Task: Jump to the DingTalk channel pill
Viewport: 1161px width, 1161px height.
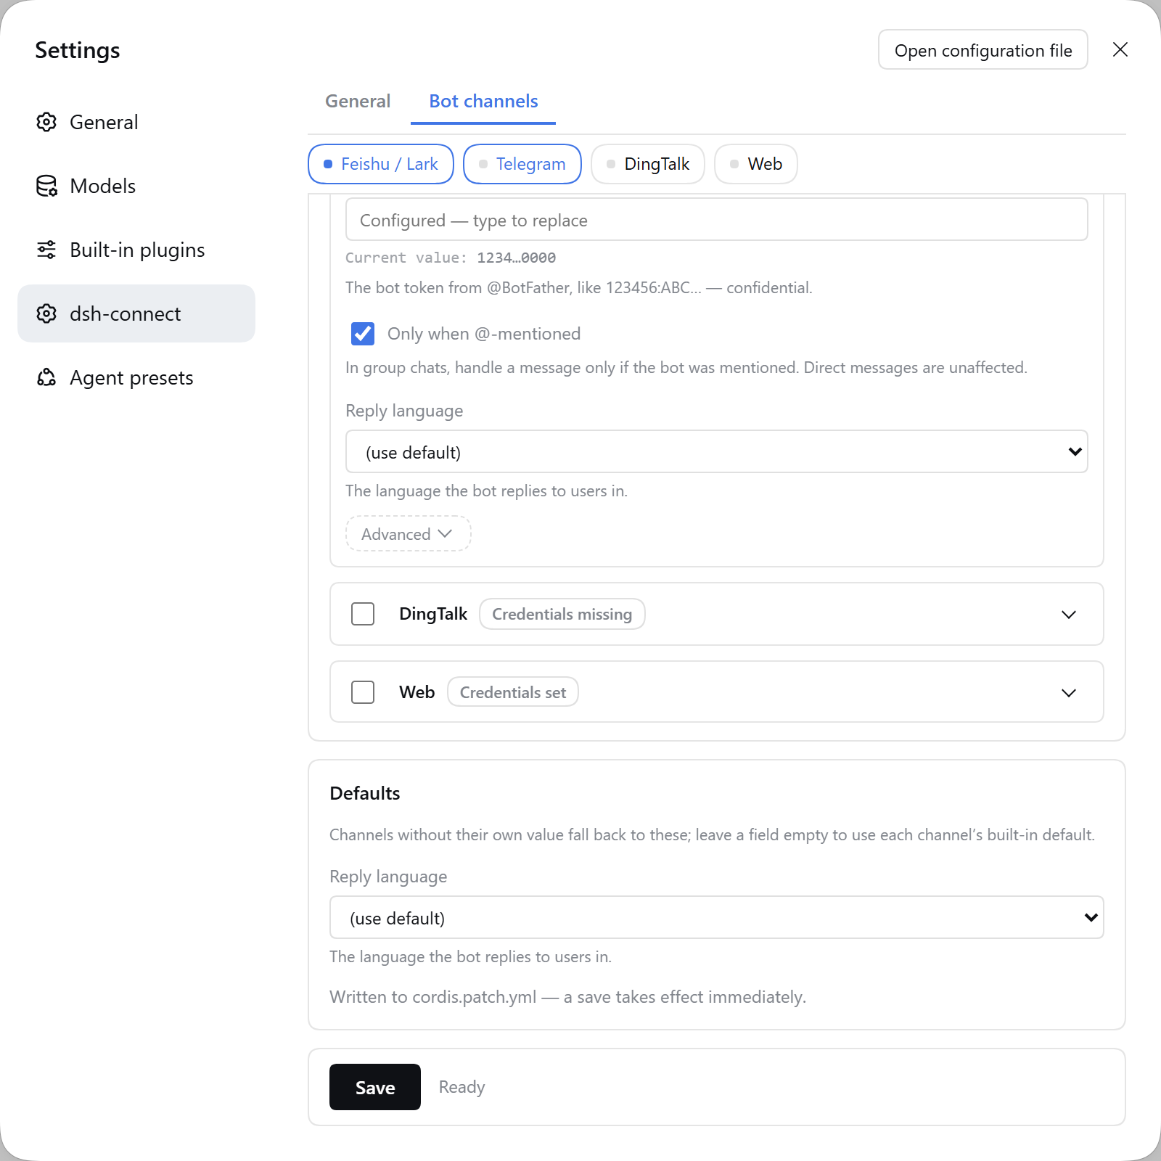Action: point(648,164)
